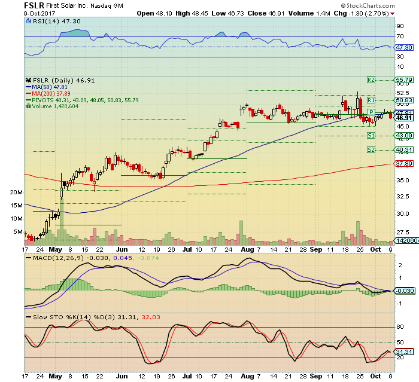This screenshot has height=382, width=419.
Task: Click the Volume 1.4M header value
Action: click(x=309, y=13)
